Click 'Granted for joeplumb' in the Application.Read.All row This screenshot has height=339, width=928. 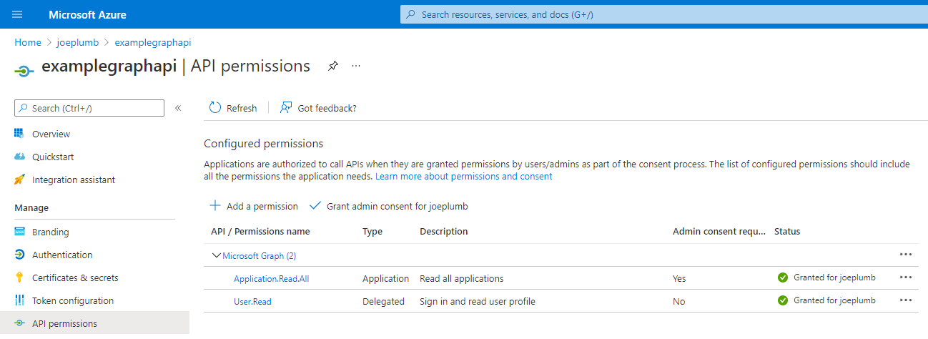pyautogui.click(x=834, y=277)
